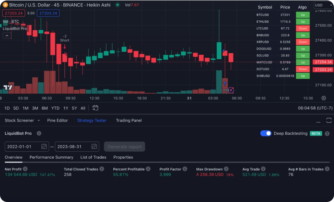Open LiquidBot Pro strategy settings gear
Screen dimensions: 334x202
click(x=39, y=133)
